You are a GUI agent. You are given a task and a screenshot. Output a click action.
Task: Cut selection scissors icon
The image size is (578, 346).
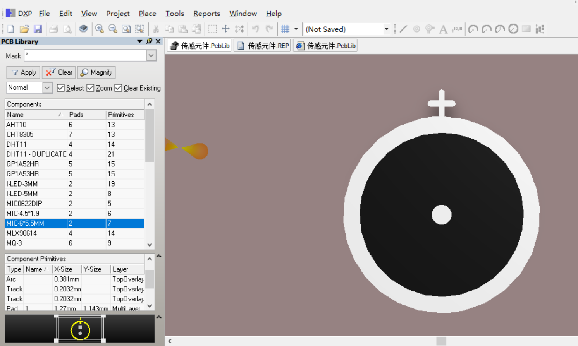[x=156, y=29]
